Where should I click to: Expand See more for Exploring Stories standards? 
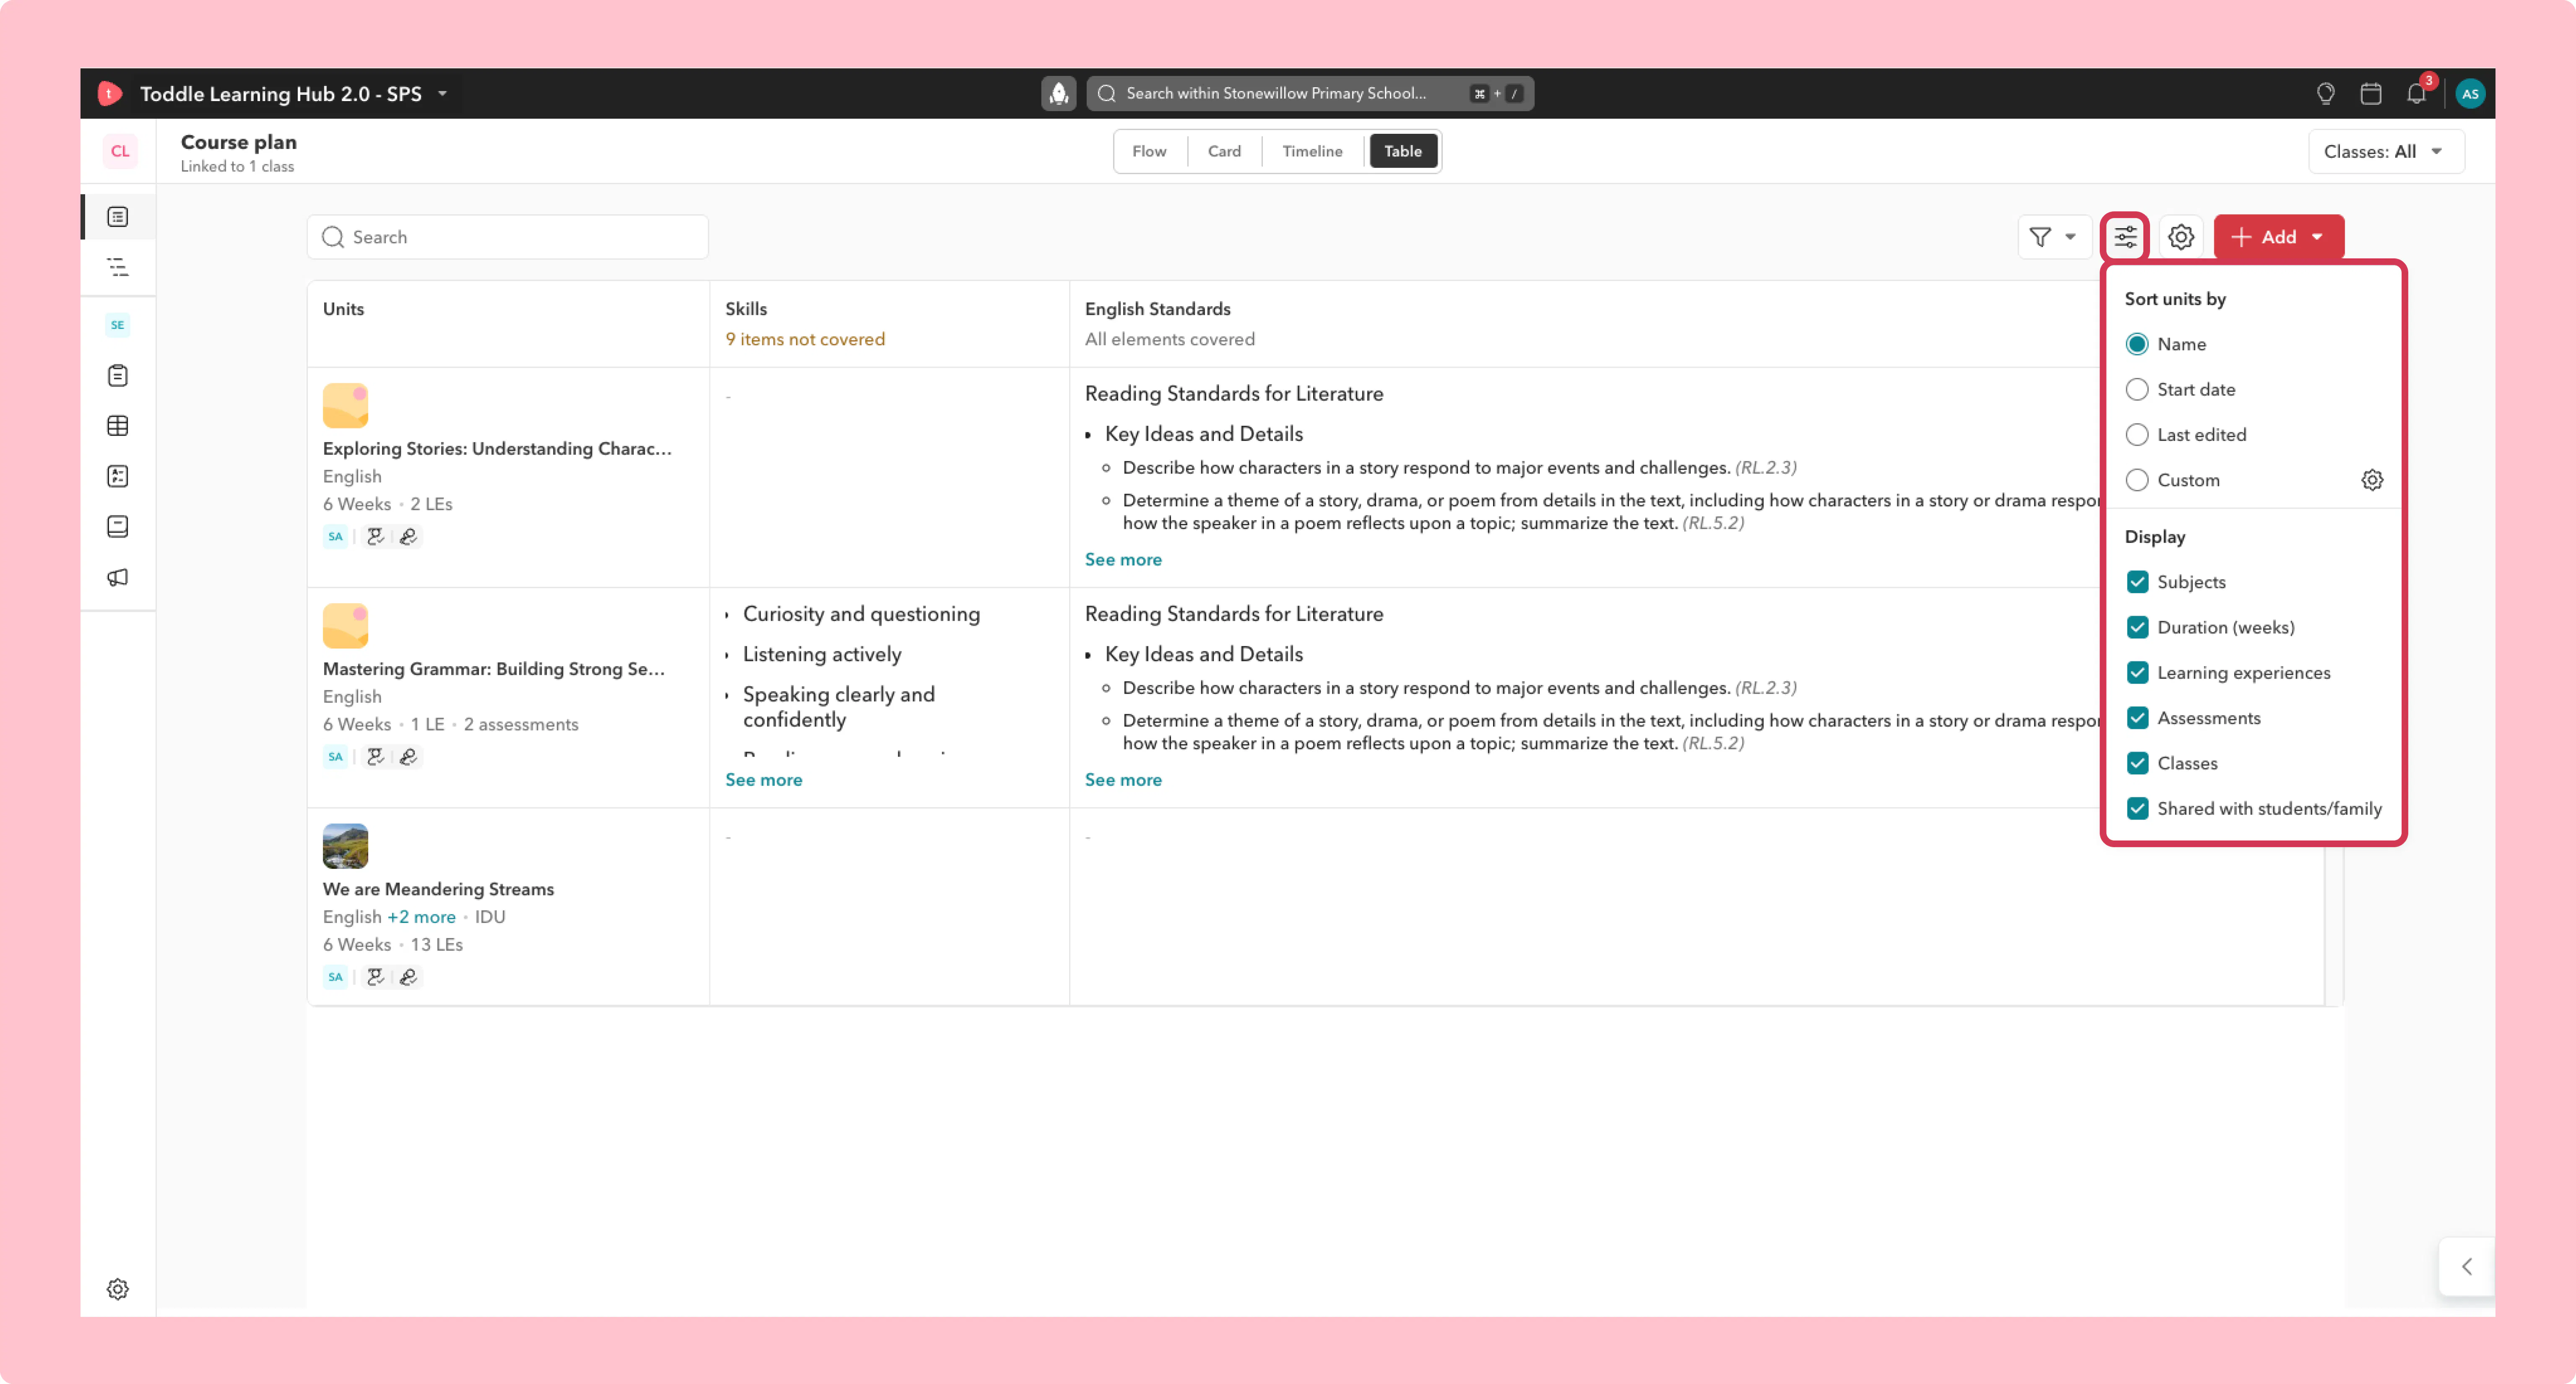[x=1123, y=560]
